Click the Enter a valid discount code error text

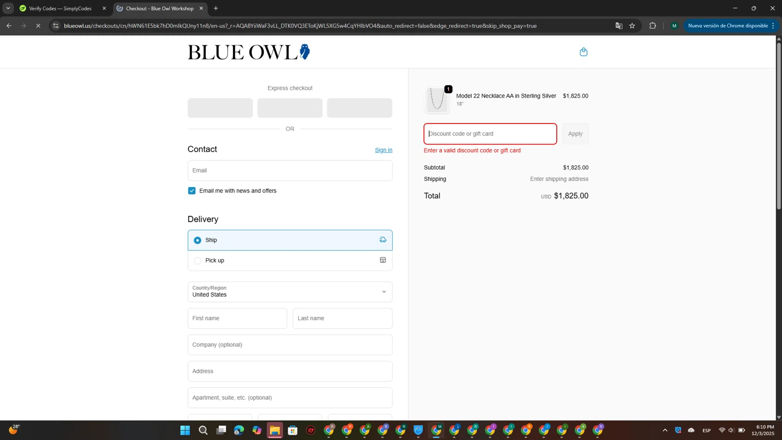click(x=472, y=150)
